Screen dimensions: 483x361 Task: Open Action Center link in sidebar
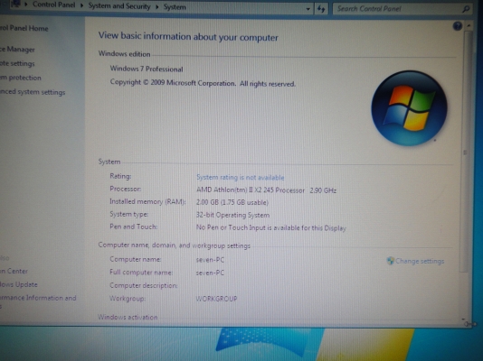(x=14, y=271)
